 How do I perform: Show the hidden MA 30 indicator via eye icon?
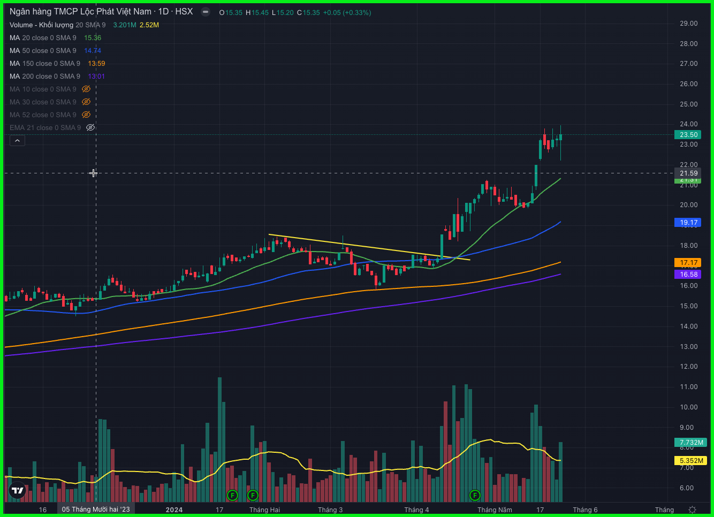(x=86, y=102)
